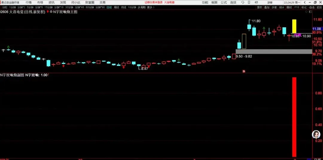The width and height of the screenshot is (323, 160).
Task: Click the grey round icon before N字双响炮主图
Action: tap(51, 12)
